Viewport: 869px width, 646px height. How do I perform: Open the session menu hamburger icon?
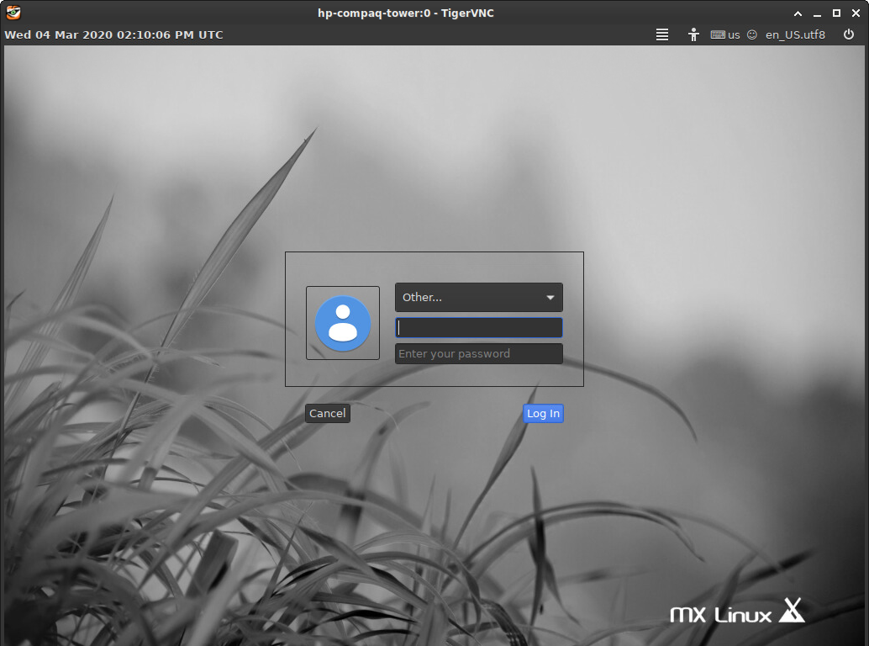[x=662, y=34]
